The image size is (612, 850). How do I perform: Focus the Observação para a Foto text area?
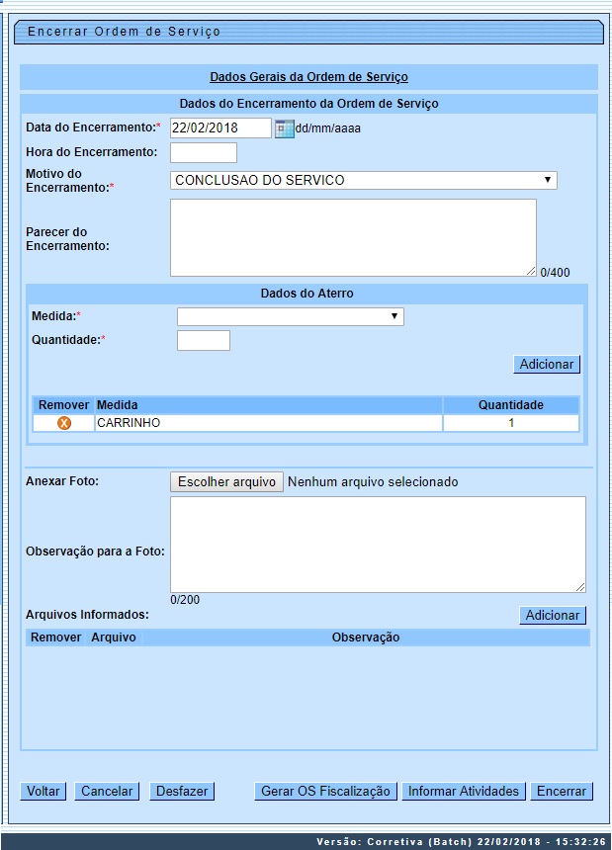[378, 545]
